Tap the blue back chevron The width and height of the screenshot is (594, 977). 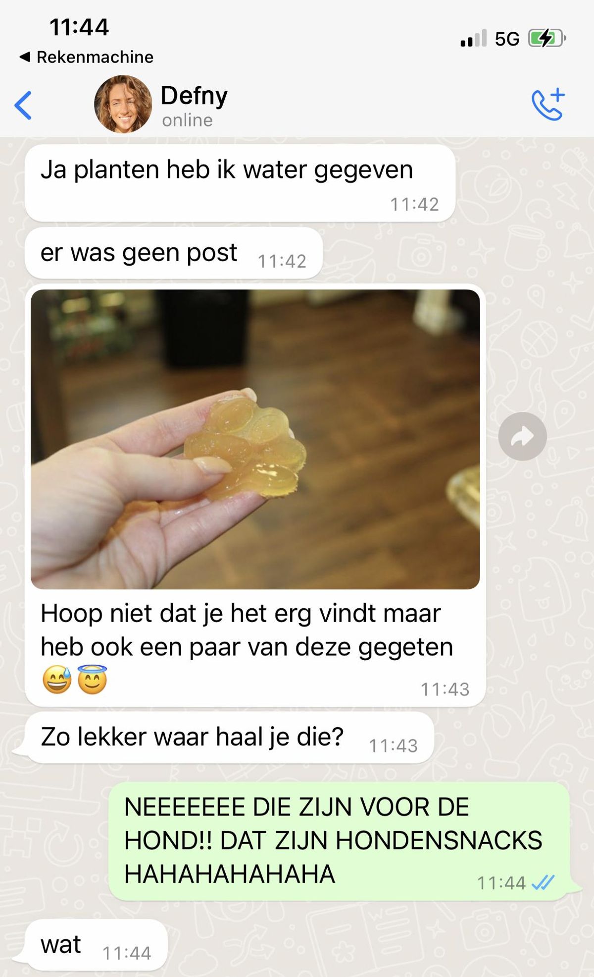pos(23,105)
